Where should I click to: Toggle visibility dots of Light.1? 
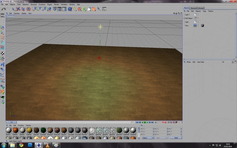(x=198, y=15)
